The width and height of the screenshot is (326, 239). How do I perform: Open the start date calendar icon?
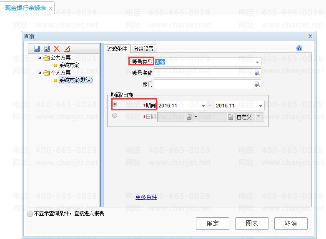click(189, 117)
